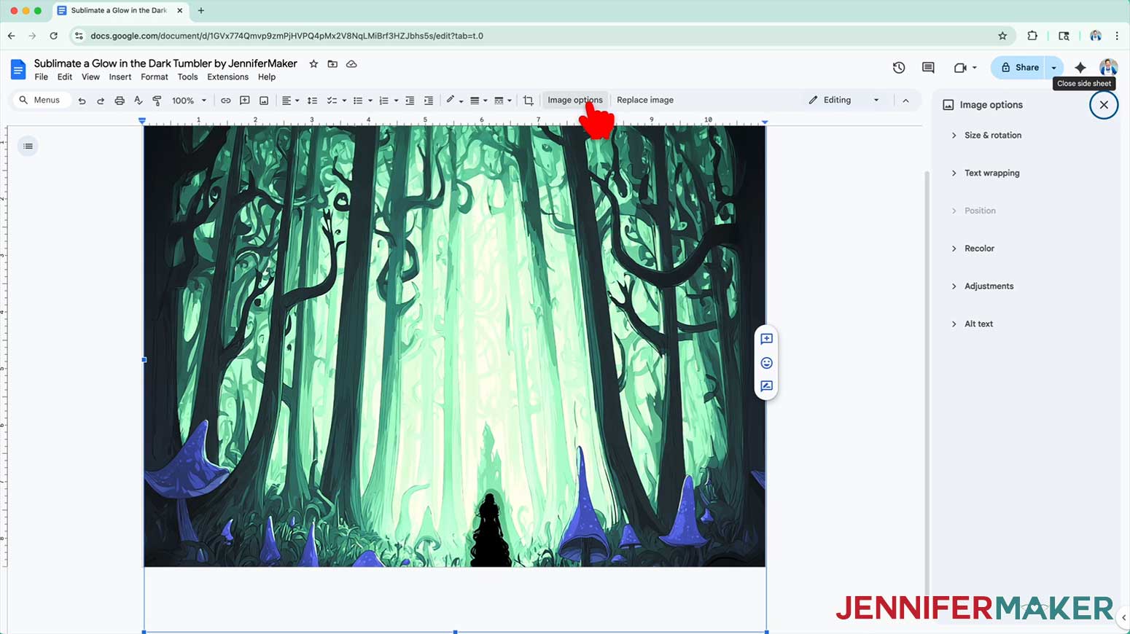The image size is (1130, 634).
Task: Open the browser extensions puzzle icon
Action: click(1032, 36)
